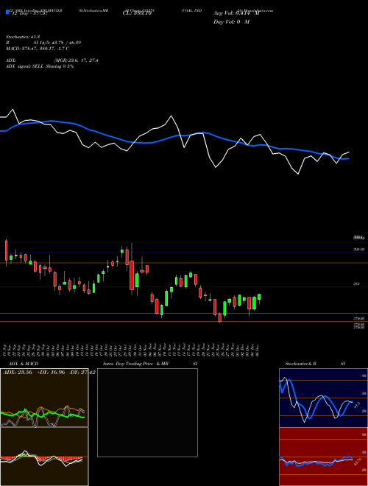Click the MACD histogram chart
368x486 pixels.
click(x=44, y=457)
